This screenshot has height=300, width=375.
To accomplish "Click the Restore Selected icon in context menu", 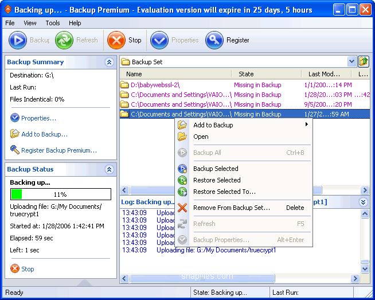I will (x=182, y=180).
